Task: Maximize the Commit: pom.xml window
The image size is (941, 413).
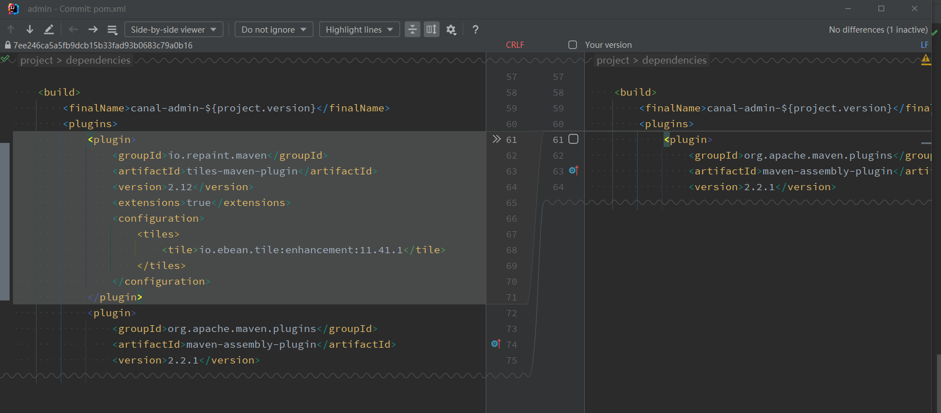Action: (x=881, y=8)
